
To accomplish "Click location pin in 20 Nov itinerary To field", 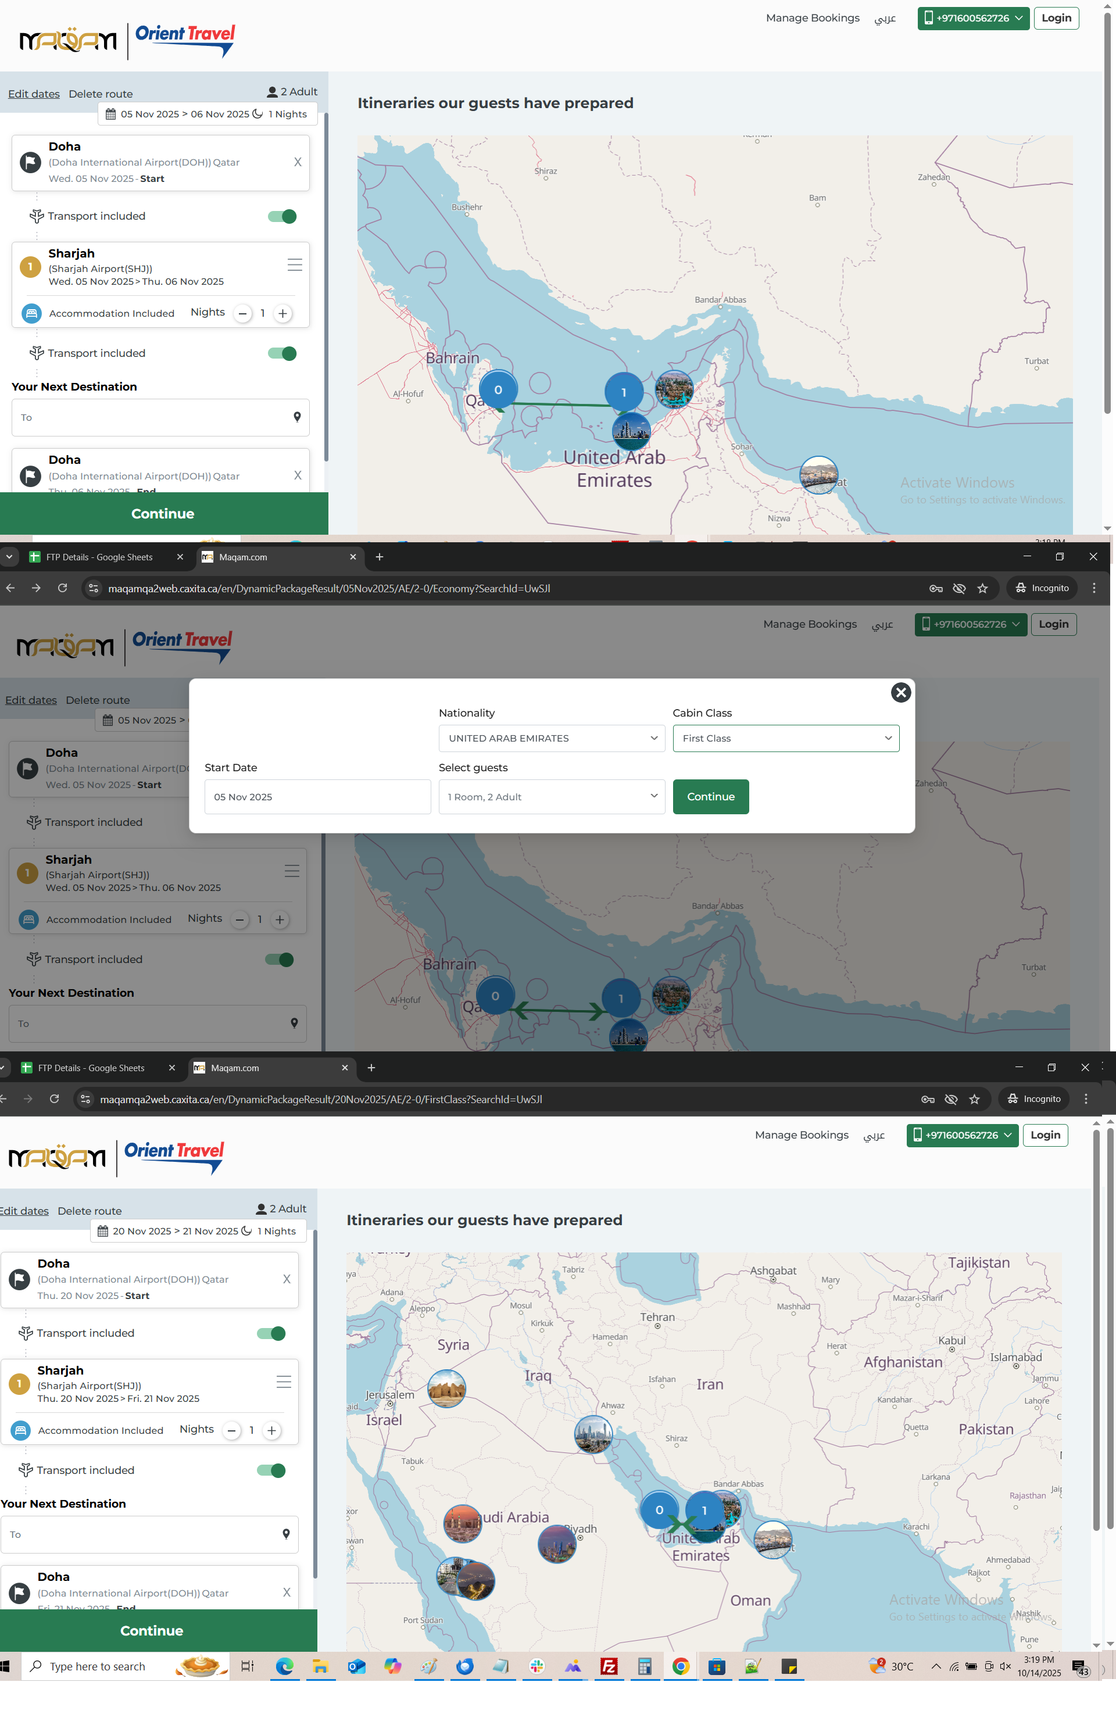I will 286,1533.
